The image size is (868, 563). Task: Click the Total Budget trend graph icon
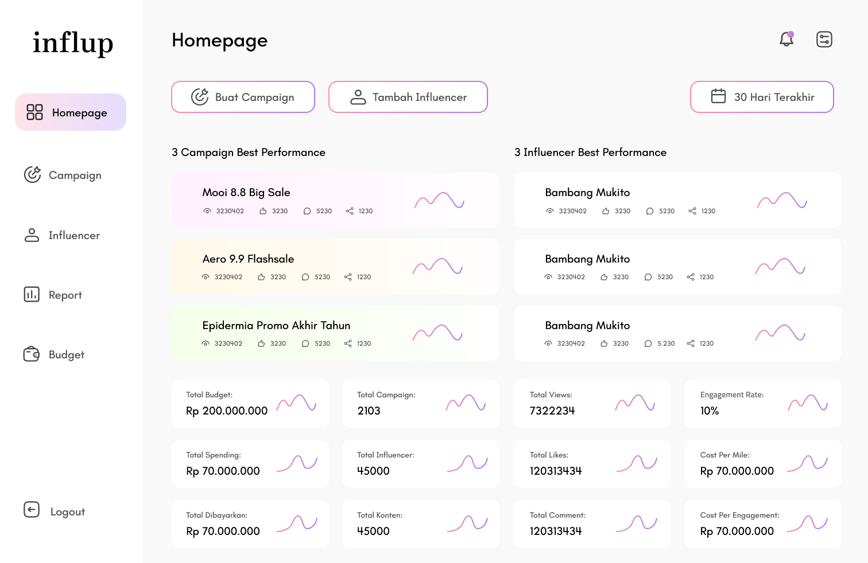[296, 403]
